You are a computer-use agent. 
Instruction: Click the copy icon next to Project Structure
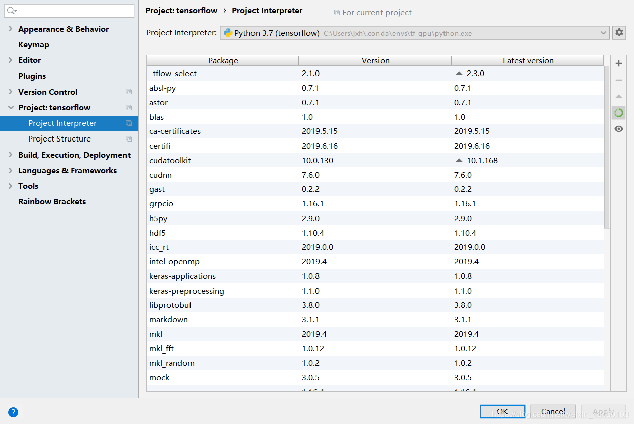[129, 139]
